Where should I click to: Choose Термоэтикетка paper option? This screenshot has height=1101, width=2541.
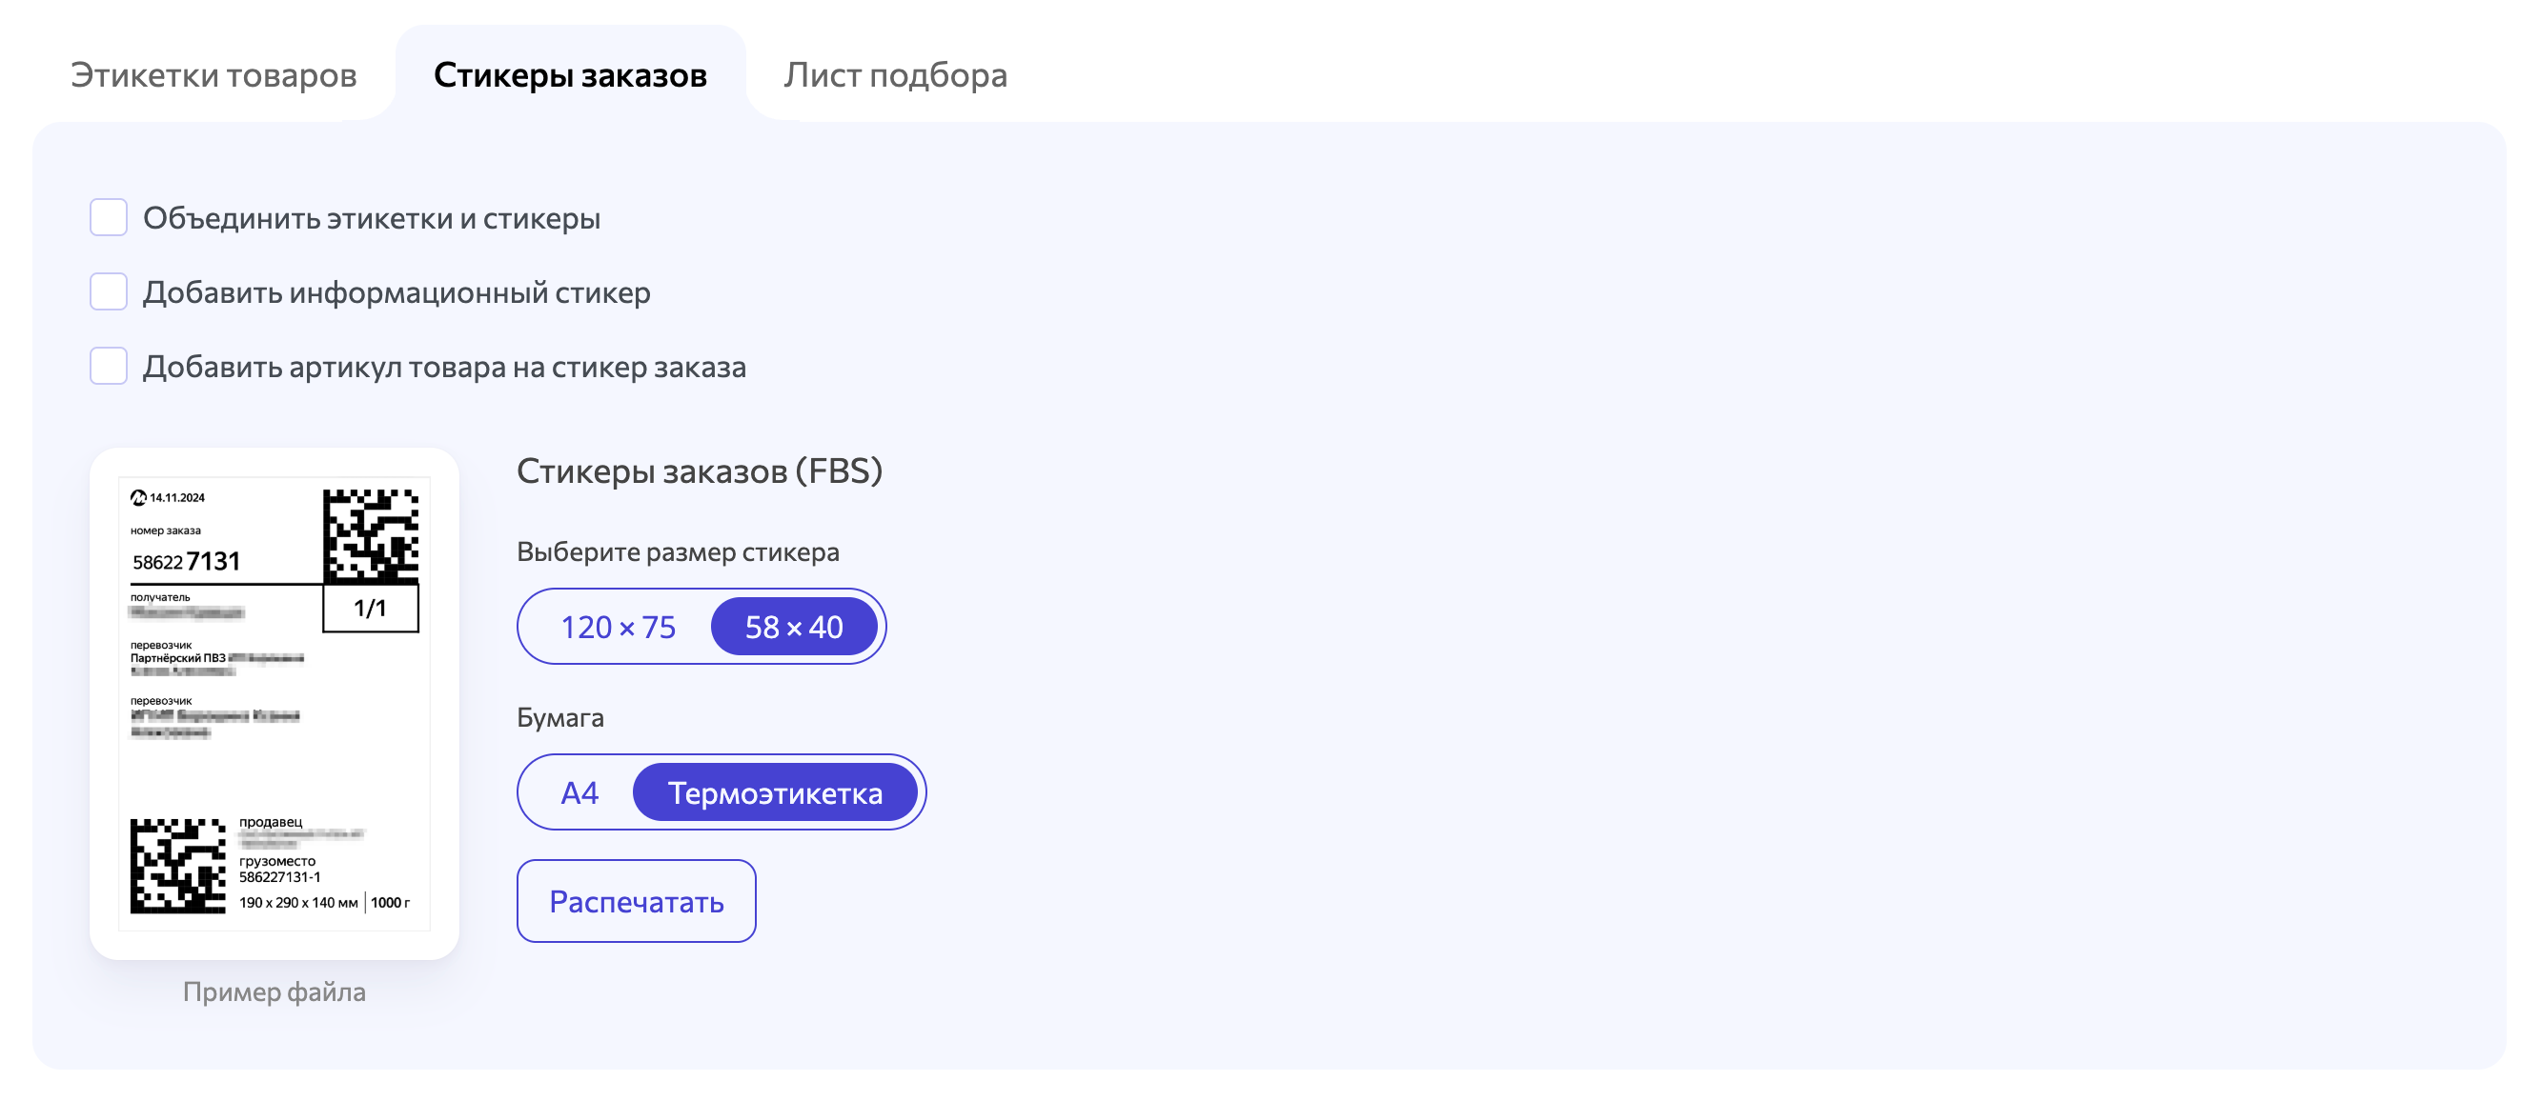(x=775, y=791)
